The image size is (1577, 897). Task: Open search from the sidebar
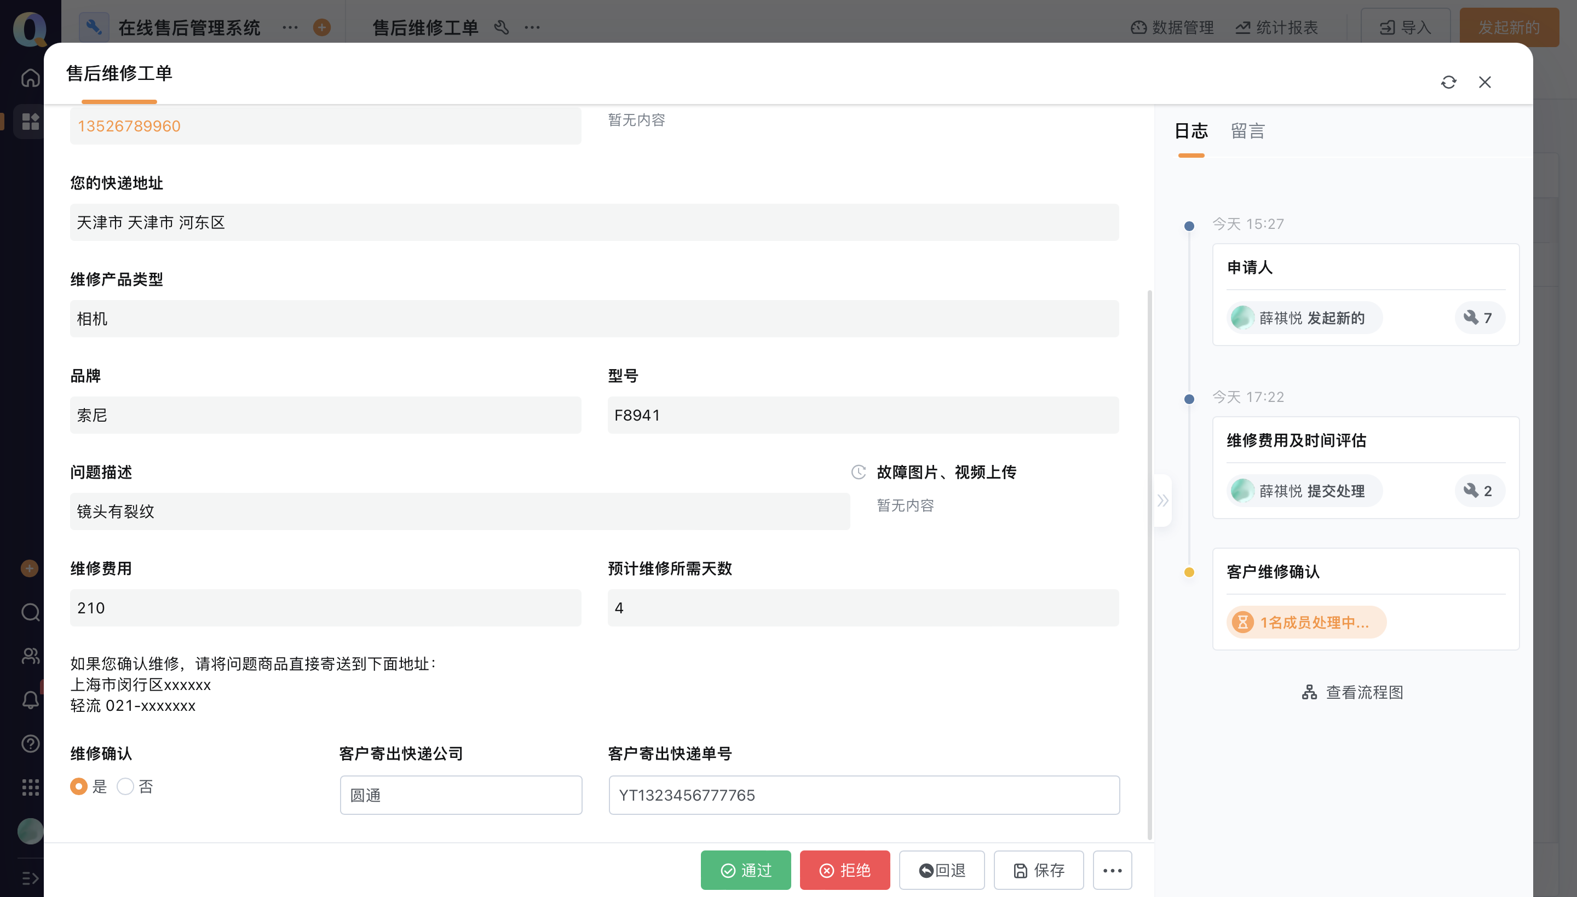point(30,612)
